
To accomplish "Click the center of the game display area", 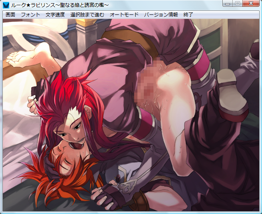I will [x=131, y=115].
